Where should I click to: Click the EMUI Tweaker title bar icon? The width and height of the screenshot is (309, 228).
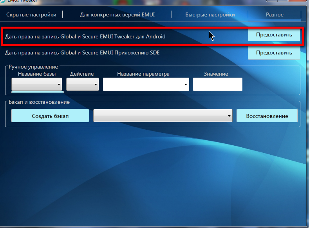point(2,1)
